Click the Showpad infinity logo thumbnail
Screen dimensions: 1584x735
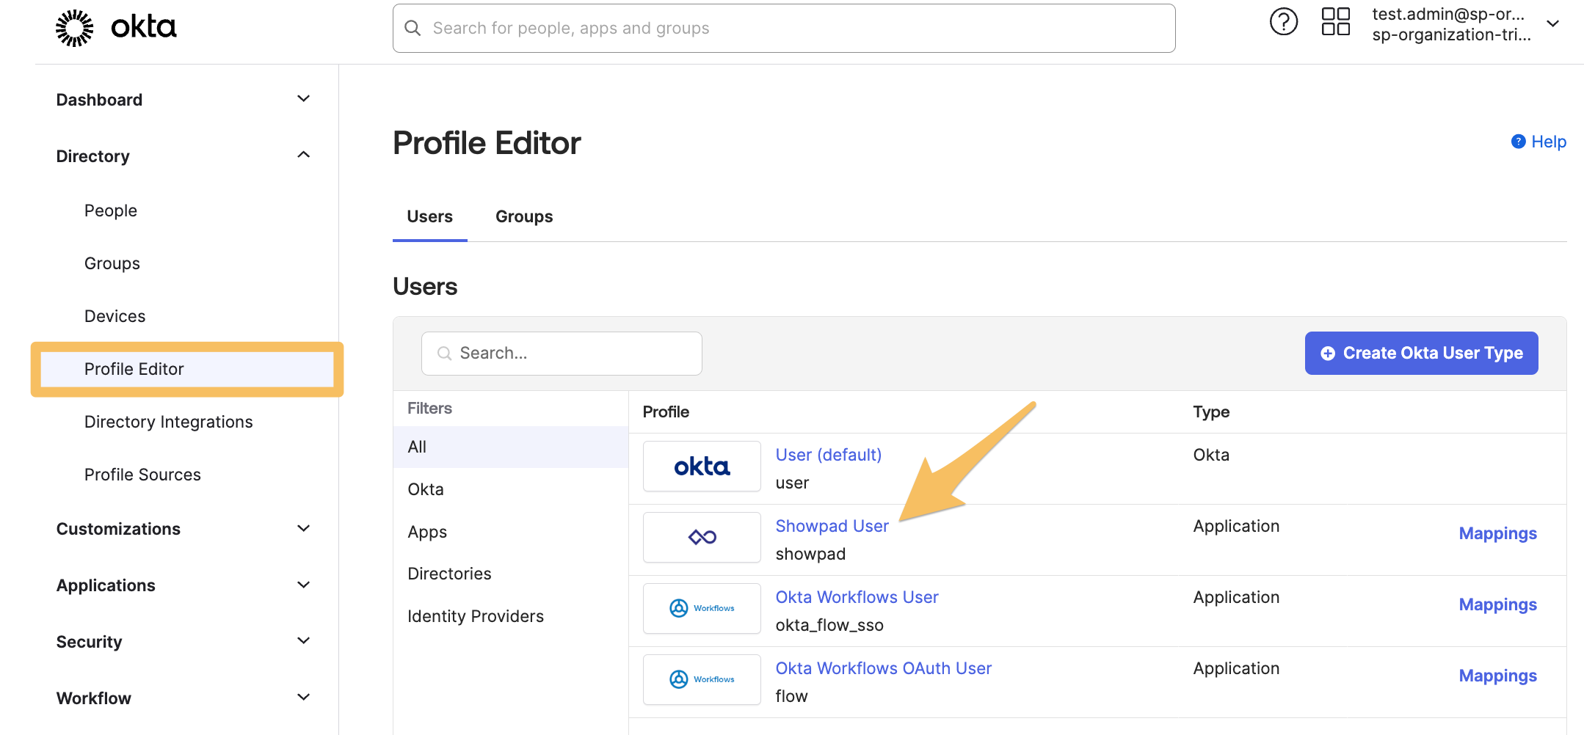pyautogui.click(x=702, y=538)
